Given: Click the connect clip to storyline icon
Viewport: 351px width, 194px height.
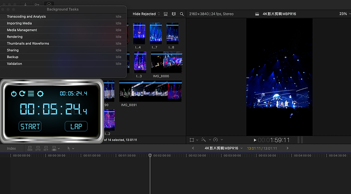Looking at the screenshot, I should [x=30, y=148].
